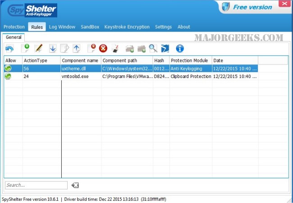Image resolution: width=293 pixels, height=203 pixels.
Task: Sort by the Protection Module column header
Action: click(191, 60)
